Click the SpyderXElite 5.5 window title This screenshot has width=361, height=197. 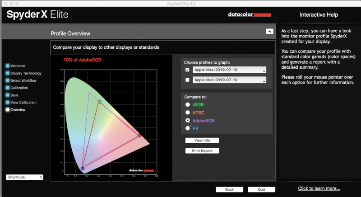click(x=181, y=4)
